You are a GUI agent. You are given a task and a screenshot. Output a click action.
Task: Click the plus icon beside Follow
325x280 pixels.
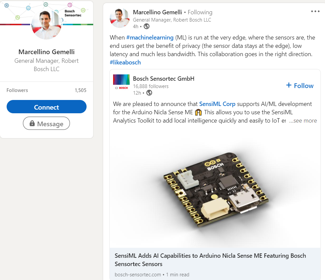pyautogui.click(x=289, y=85)
